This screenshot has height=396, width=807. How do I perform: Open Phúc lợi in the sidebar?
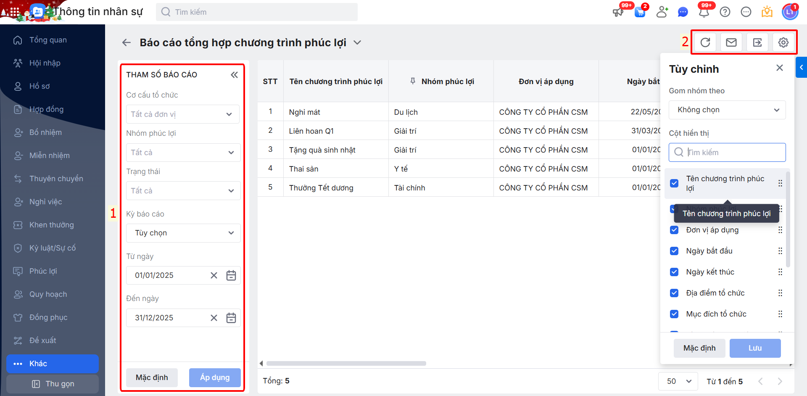point(43,271)
